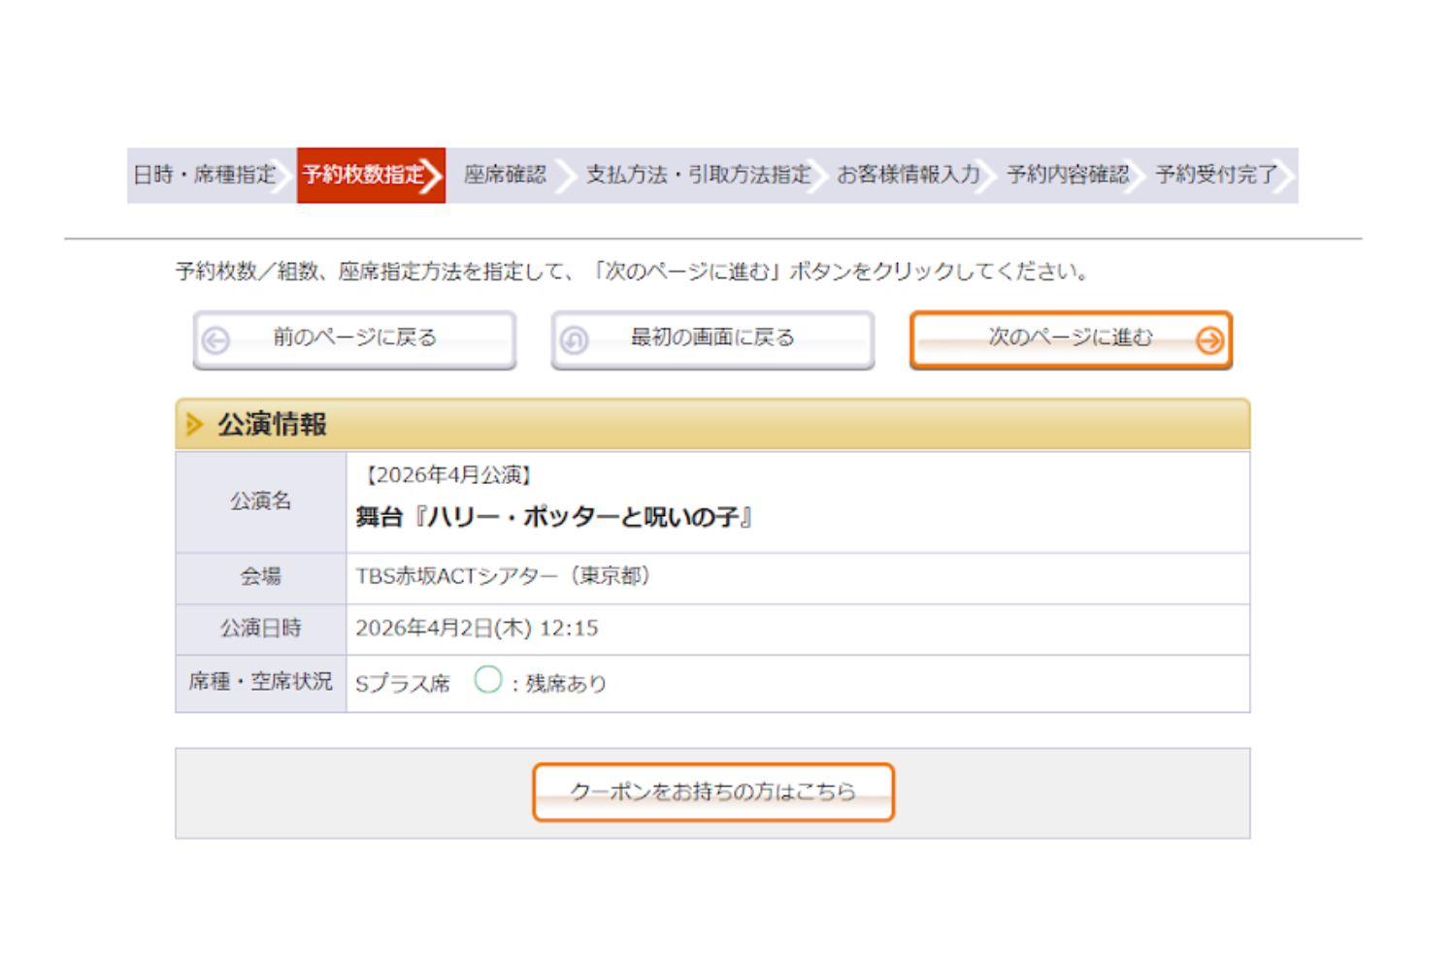Click the 席種・空席状況 row label
This screenshot has height=970, width=1456.
[x=260, y=682]
